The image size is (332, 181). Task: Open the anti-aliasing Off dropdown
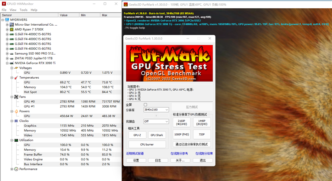(x=156, y=121)
